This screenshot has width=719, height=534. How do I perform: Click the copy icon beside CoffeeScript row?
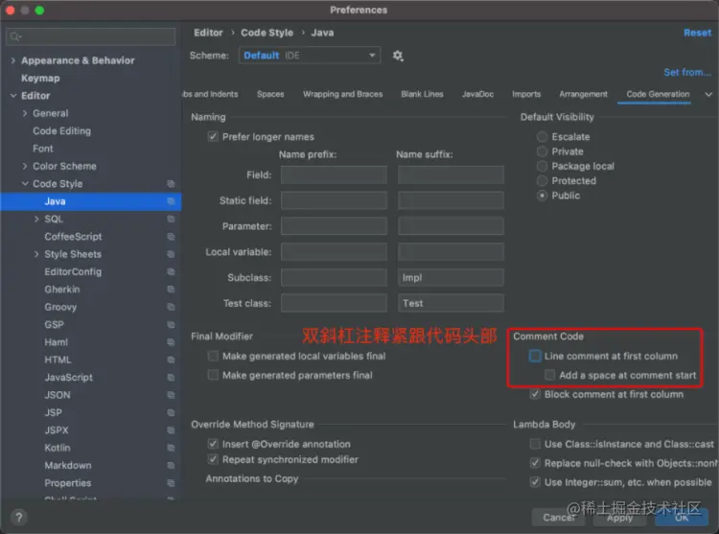click(171, 237)
